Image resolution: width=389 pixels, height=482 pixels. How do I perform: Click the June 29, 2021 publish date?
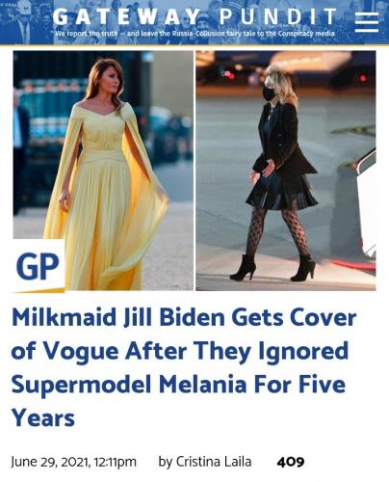50,462
